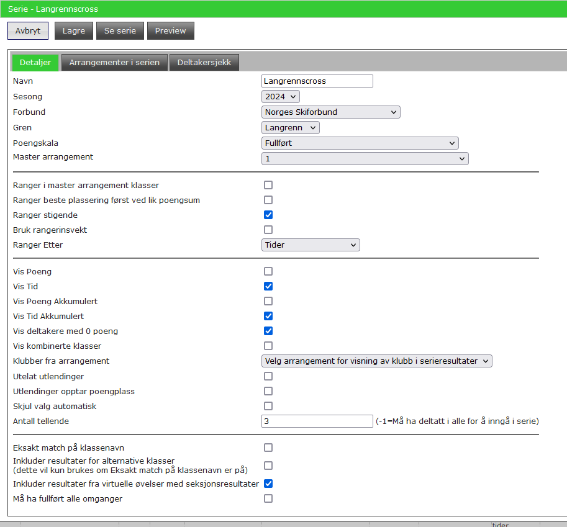Screen dimensions: 567x527
Task: Switch to the Detaljer tab
Action: point(35,63)
